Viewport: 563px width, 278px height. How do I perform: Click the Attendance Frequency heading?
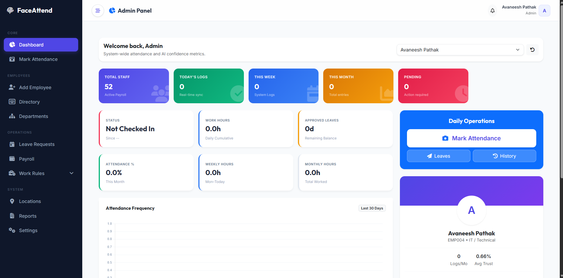tap(130, 208)
